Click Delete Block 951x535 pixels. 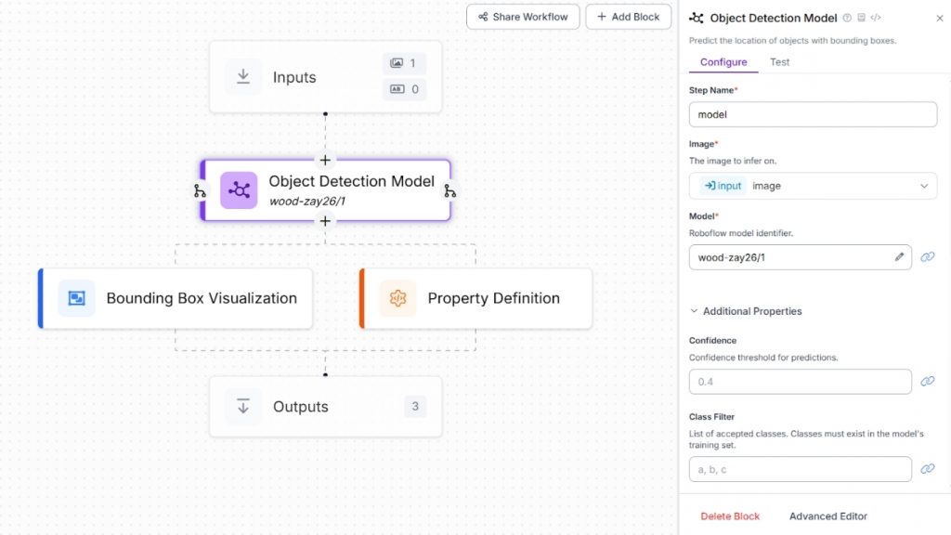pos(730,516)
